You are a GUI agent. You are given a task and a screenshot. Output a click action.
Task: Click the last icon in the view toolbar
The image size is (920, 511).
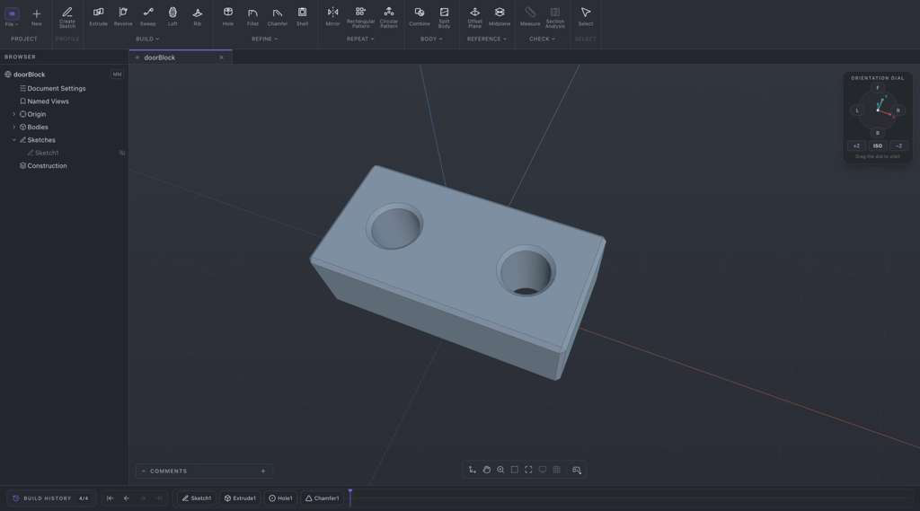pyautogui.click(x=577, y=470)
